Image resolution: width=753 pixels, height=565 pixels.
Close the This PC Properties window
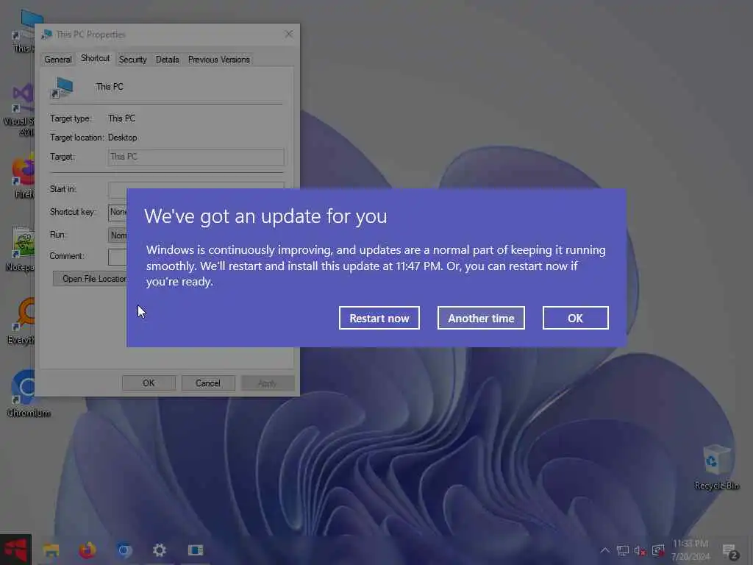pos(288,34)
